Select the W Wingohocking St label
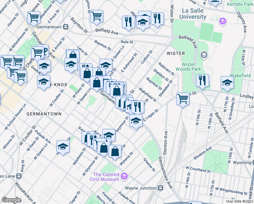This screenshot has width=254, height=204. tap(231, 191)
